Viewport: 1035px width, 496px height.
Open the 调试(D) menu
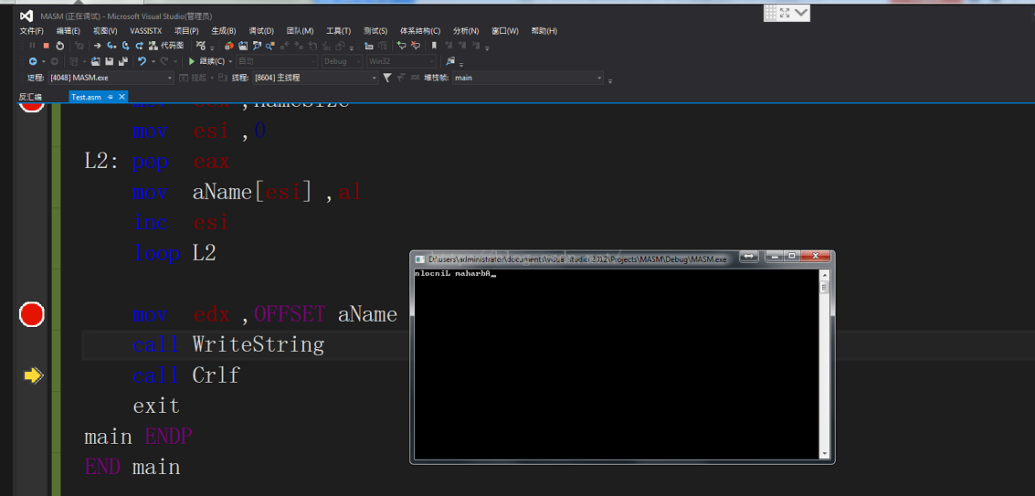pyautogui.click(x=261, y=31)
